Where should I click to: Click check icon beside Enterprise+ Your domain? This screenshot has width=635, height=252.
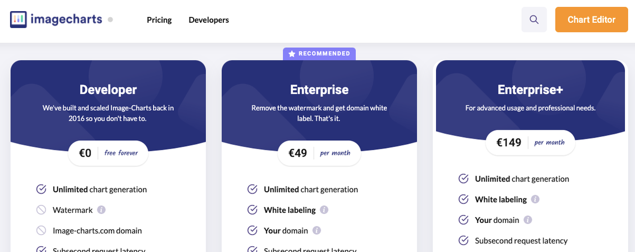(x=464, y=220)
